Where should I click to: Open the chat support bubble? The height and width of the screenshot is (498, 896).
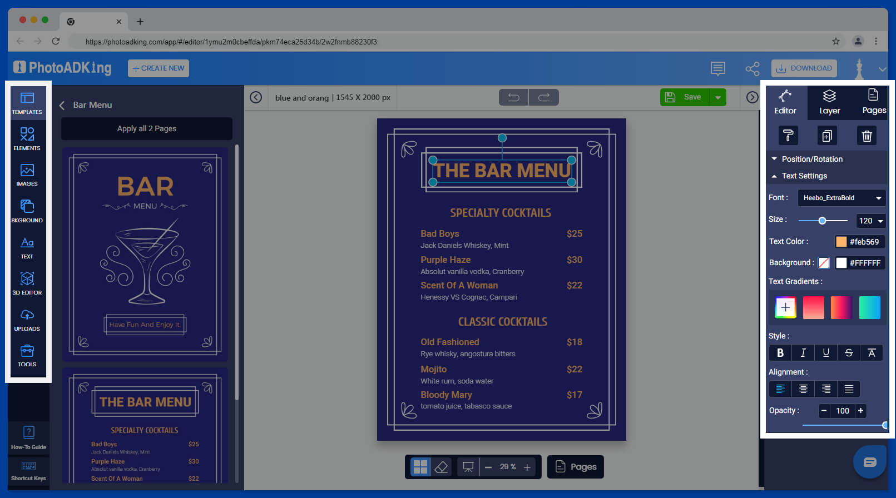click(x=870, y=462)
